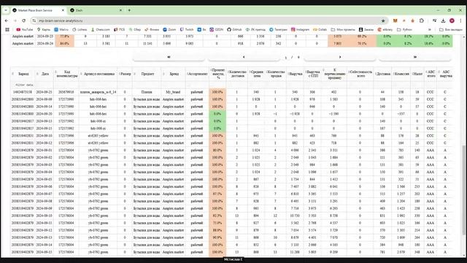Viewport: 467px width, 263px height.
Task: Open the elibrary bookmark
Action: pyautogui.click(x=385, y=29)
